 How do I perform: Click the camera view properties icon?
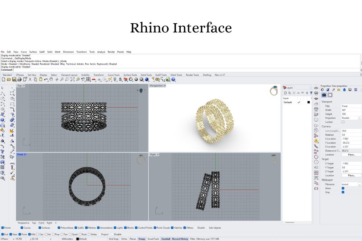click(x=324, y=95)
